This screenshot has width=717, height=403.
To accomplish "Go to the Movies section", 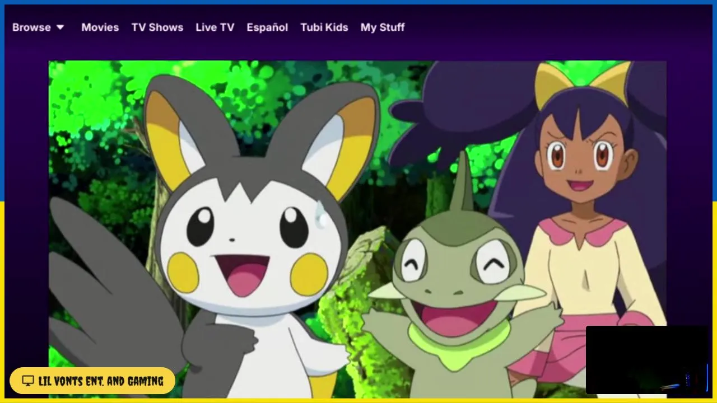I will 100,27.
